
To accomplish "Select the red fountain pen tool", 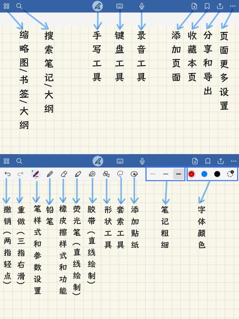I will coord(36,174).
